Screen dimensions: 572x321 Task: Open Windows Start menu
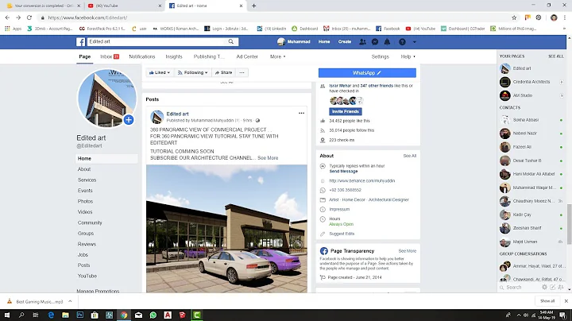click(x=7, y=315)
